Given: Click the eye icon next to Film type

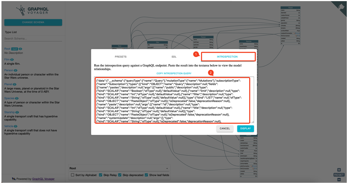Looking at the screenshot, I should tap(12, 59).
